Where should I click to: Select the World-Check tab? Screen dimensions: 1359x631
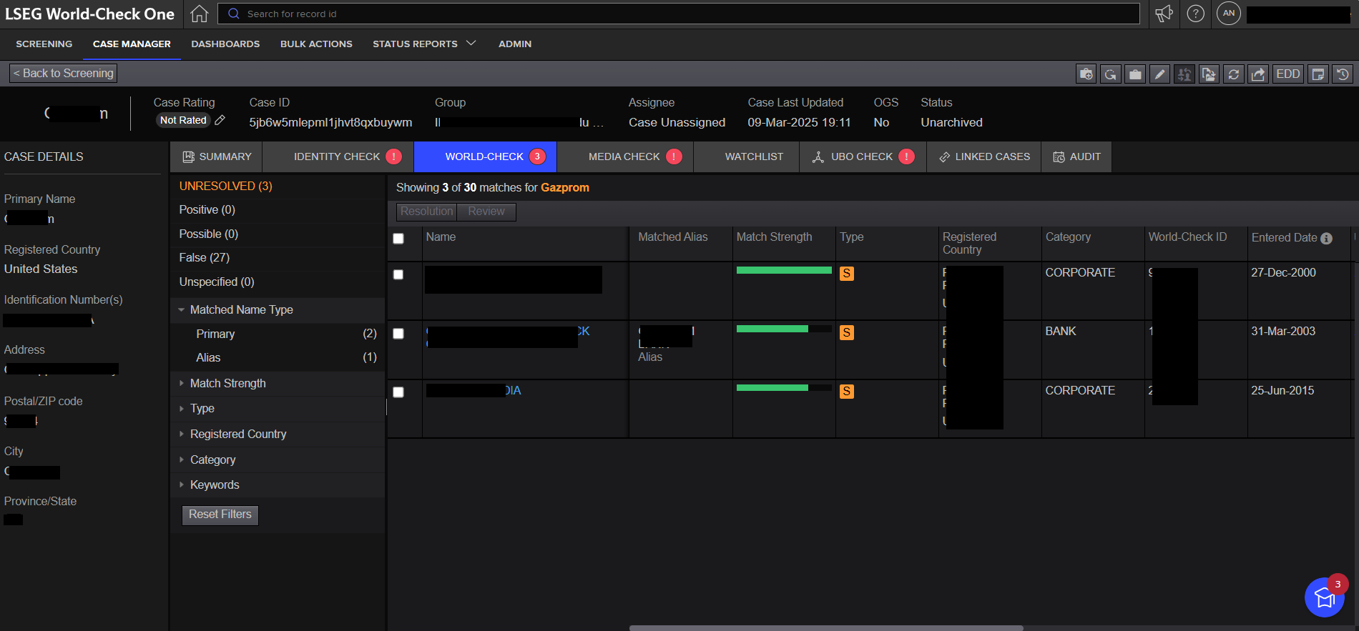pyautogui.click(x=486, y=156)
